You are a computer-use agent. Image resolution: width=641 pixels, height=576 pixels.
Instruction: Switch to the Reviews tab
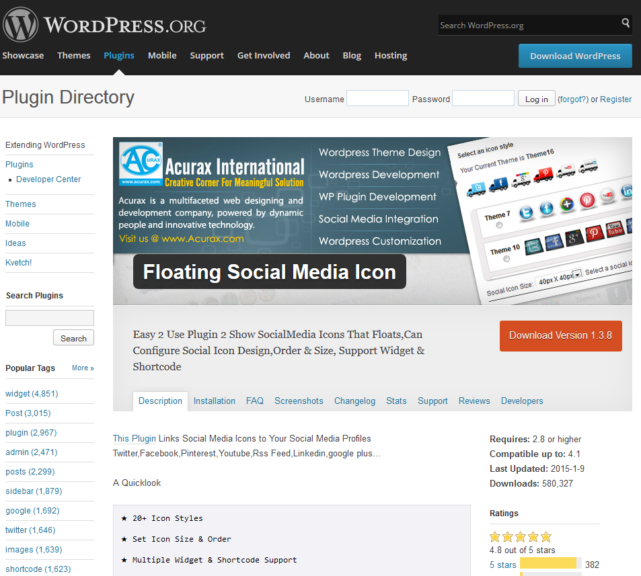[474, 401]
